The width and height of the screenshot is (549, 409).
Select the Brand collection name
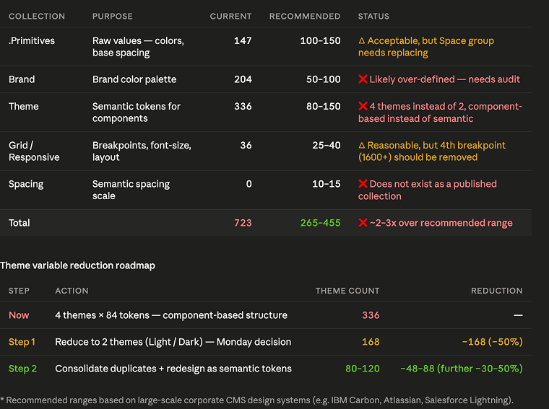22,79
